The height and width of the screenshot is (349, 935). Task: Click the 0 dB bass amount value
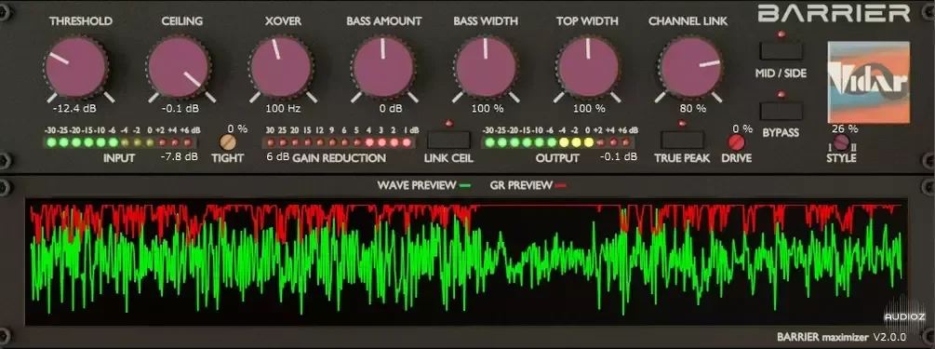(391, 109)
